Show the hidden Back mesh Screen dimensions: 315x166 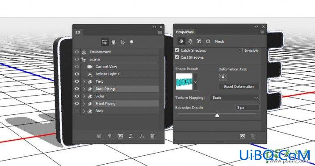[77, 111]
